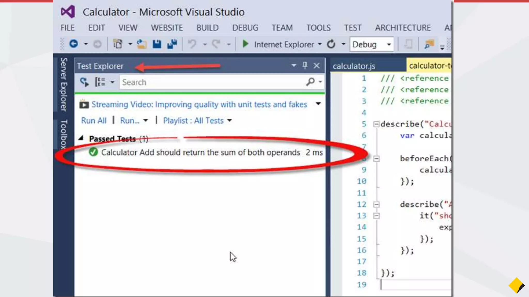Open the Undo history dropdown
The image size is (529, 297).
click(x=205, y=45)
